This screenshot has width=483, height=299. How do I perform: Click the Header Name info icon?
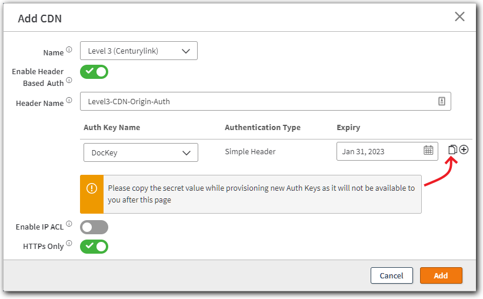(69, 101)
